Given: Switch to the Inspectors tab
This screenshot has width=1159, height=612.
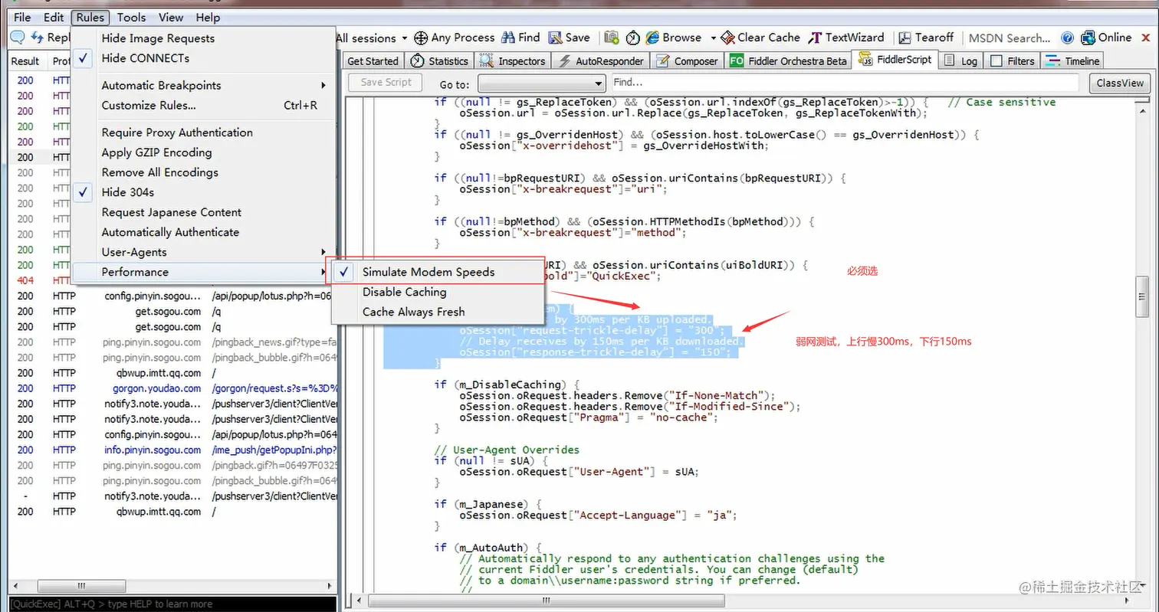Looking at the screenshot, I should (x=512, y=61).
